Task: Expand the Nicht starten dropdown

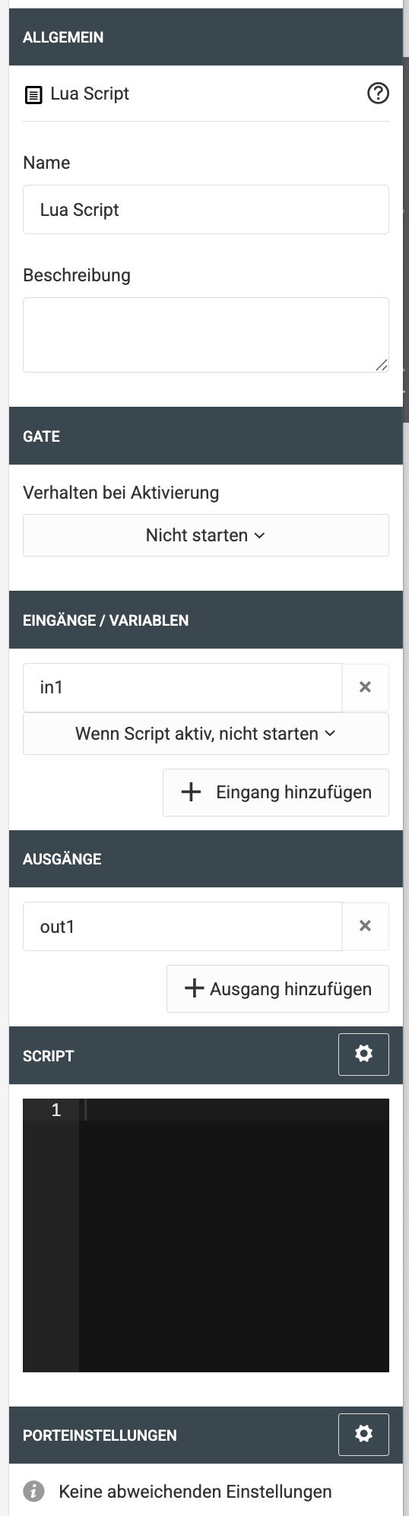Action: tap(206, 535)
